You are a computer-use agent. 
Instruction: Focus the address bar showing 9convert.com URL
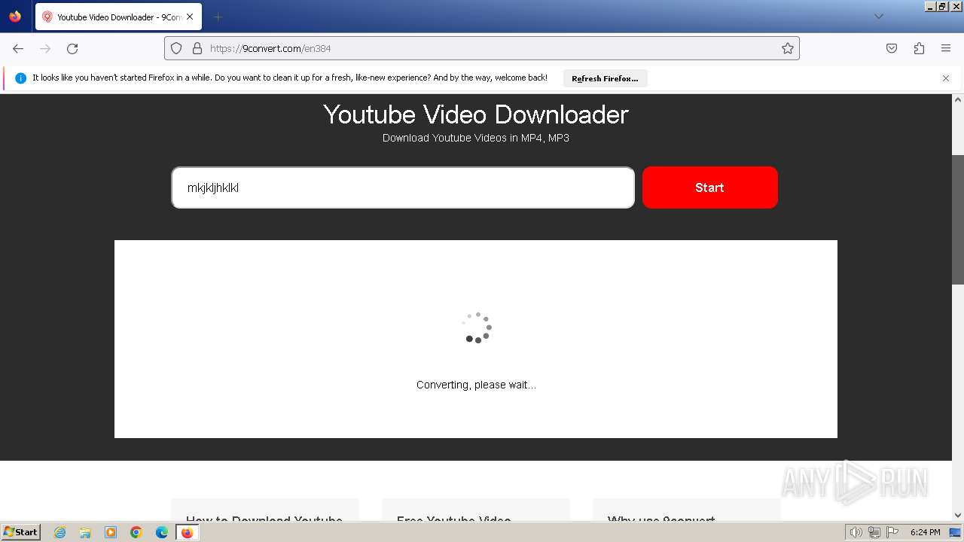(482, 48)
